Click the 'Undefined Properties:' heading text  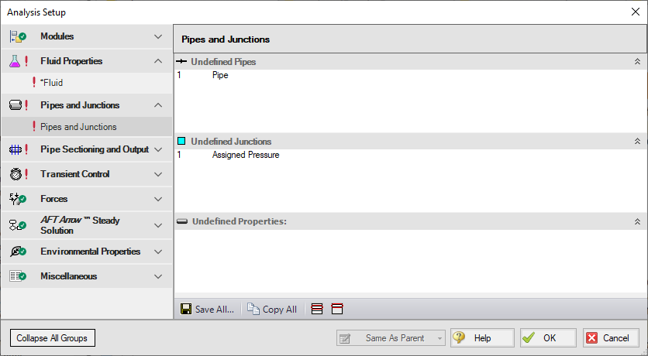click(240, 221)
